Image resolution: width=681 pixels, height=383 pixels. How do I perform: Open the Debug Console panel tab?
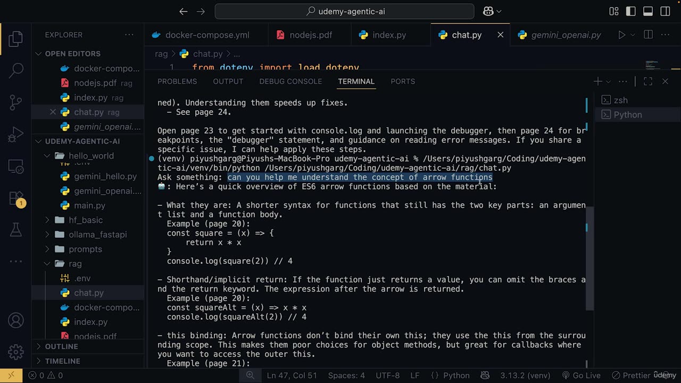[x=290, y=81]
